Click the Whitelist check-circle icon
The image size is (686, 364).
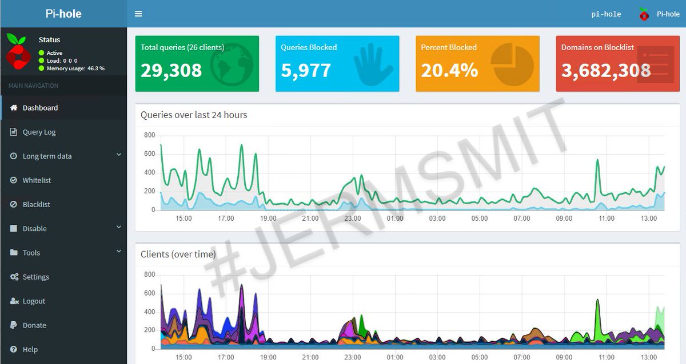click(x=14, y=180)
